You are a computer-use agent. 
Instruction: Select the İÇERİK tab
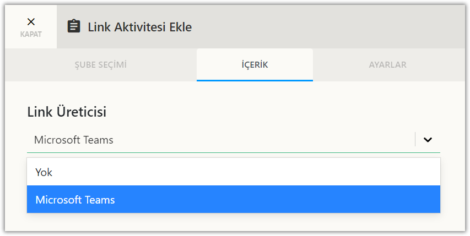(255, 65)
